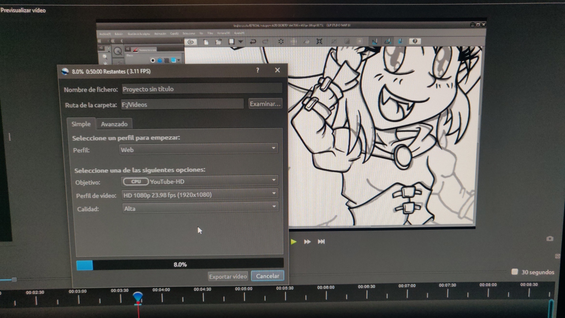Image resolution: width=565 pixels, height=318 pixels.
Task: Click the camera snapshot icon
Action: (550, 238)
